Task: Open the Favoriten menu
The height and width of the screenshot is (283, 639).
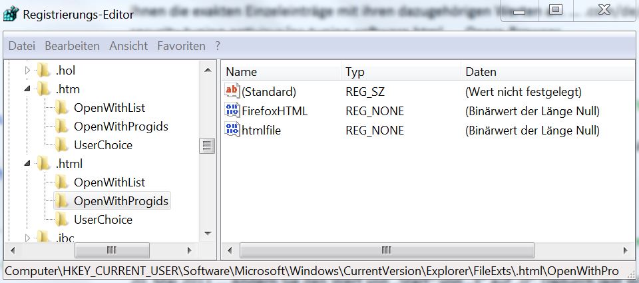Action: pos(181,46)
